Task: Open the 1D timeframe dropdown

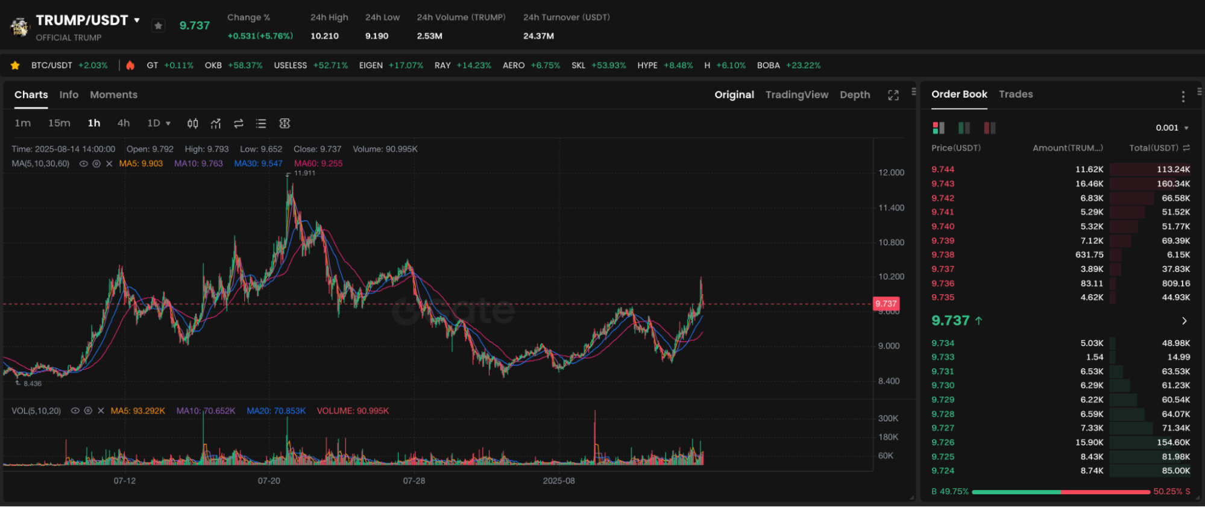Action: click(159, 123)
